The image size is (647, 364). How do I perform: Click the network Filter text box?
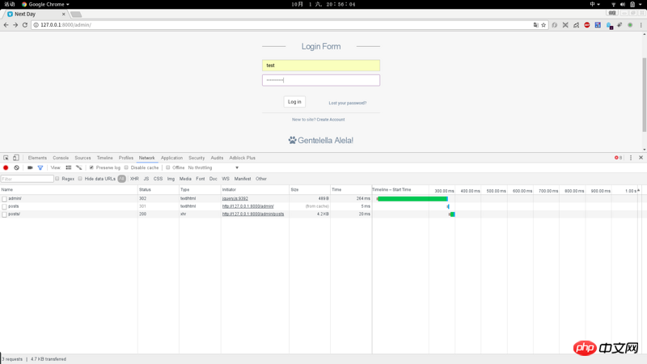[27, 179]
